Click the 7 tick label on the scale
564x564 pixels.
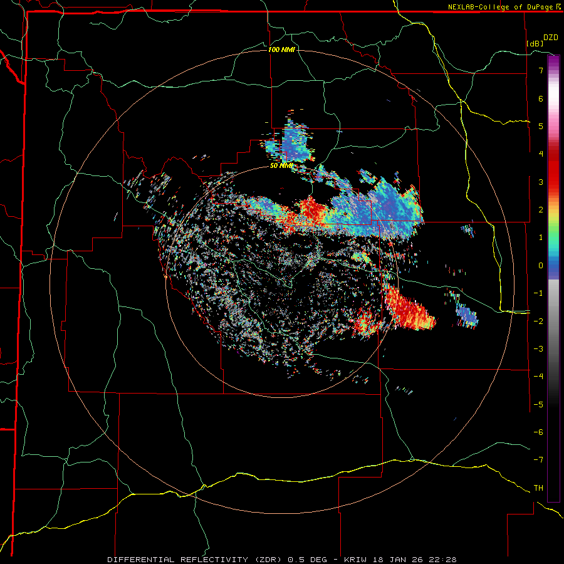[541, 70]
